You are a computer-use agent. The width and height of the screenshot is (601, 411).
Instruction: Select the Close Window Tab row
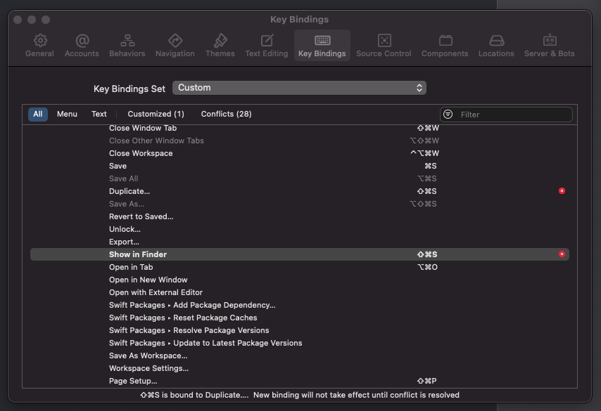point(300,128)
